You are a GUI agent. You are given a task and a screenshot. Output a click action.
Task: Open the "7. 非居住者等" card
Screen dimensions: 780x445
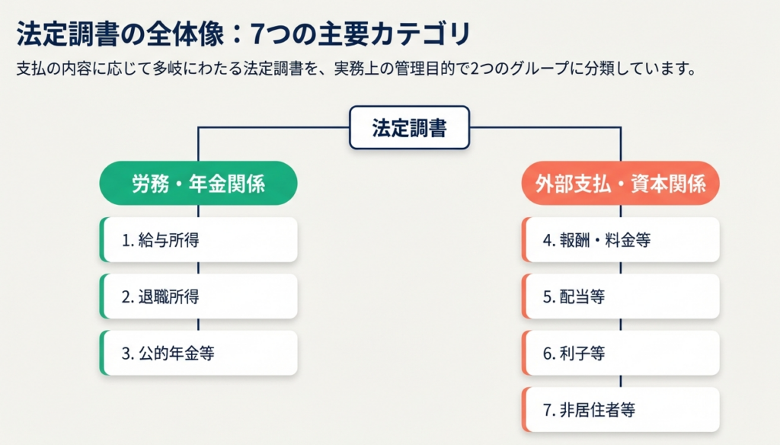622,410
